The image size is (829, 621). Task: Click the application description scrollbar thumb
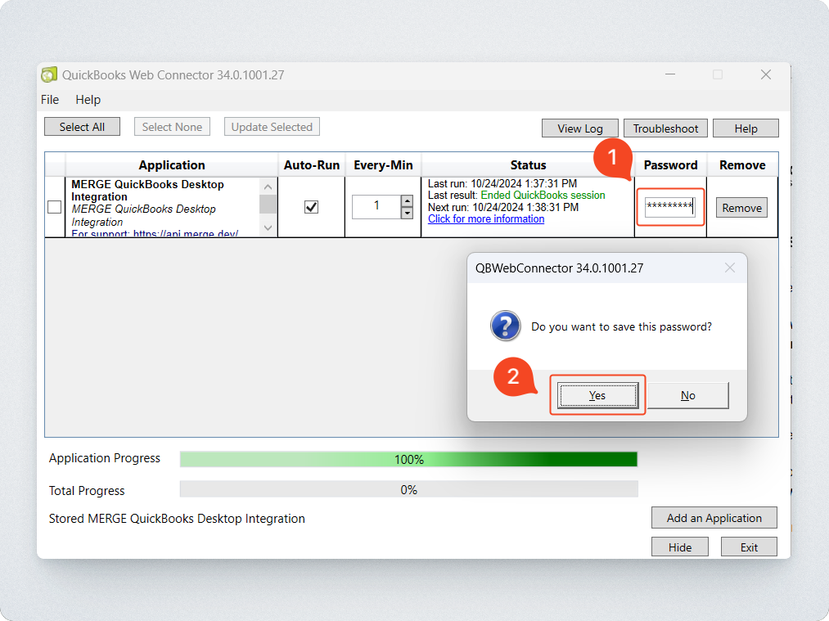[x=268, y=204]
